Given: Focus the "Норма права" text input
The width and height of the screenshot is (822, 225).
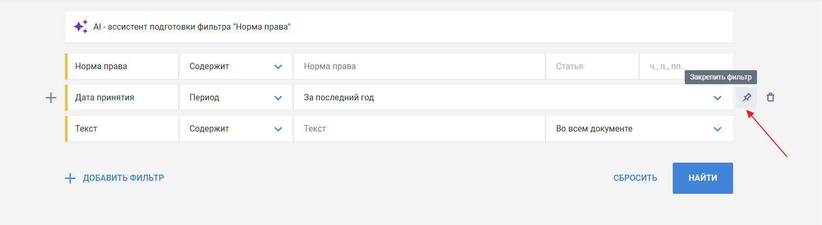Looking at the screenshot, I should point(419,67).
